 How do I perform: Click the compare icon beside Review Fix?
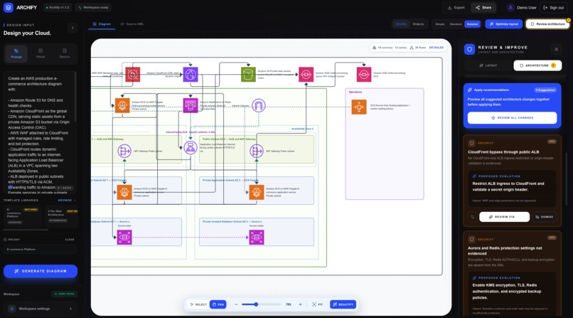tap(473, 217)
